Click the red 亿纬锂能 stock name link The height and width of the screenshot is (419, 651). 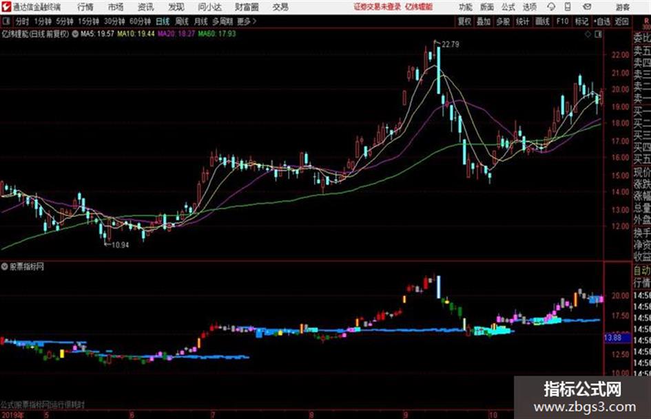click(419, 7)
